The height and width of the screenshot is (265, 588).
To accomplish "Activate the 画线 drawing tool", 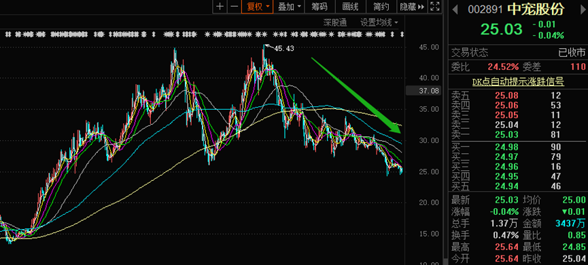I will click(x=350, y=6).
